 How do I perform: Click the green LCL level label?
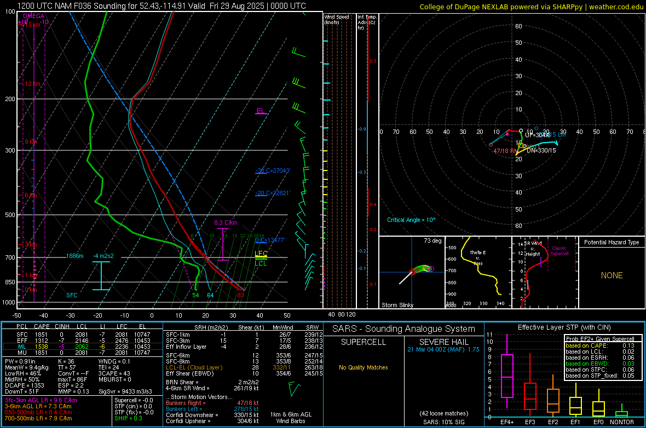point(261,263)
